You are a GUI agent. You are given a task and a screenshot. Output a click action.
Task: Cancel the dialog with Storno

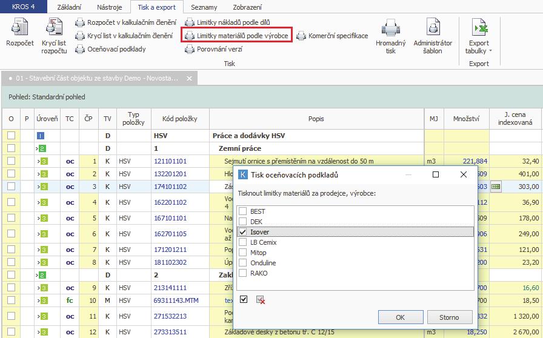pyautogui.click(x=449, y=317)
